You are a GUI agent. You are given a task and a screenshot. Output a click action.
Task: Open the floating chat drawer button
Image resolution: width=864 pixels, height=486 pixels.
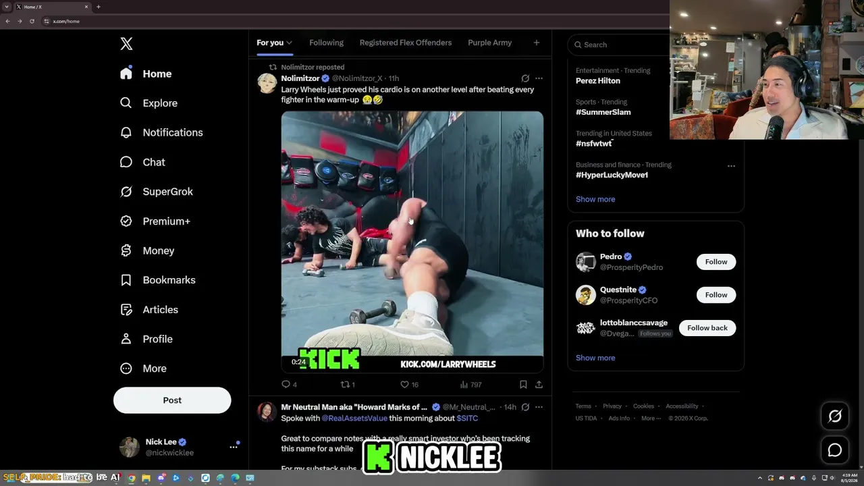pos(835,450)
